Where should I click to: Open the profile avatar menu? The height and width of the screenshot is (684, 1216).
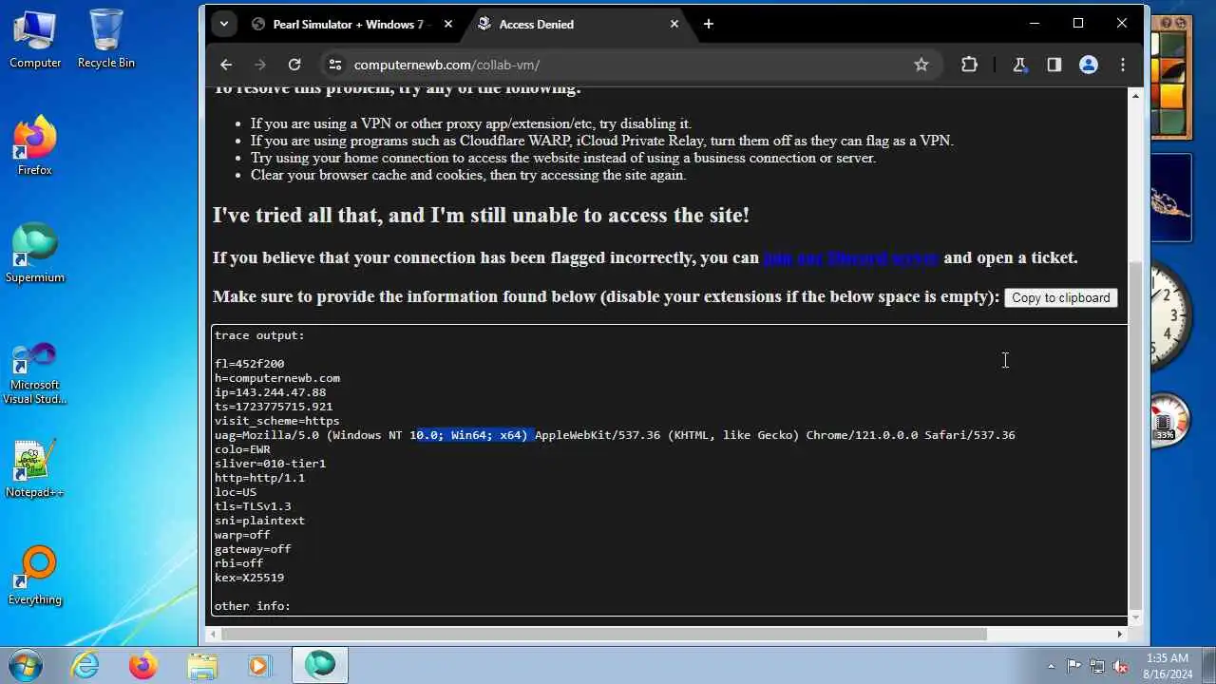tap(1089, 65)
